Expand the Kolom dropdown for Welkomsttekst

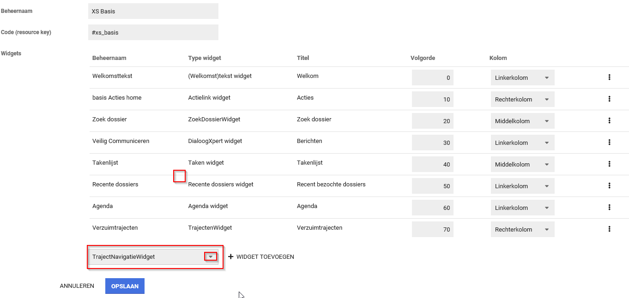(522, 78)
